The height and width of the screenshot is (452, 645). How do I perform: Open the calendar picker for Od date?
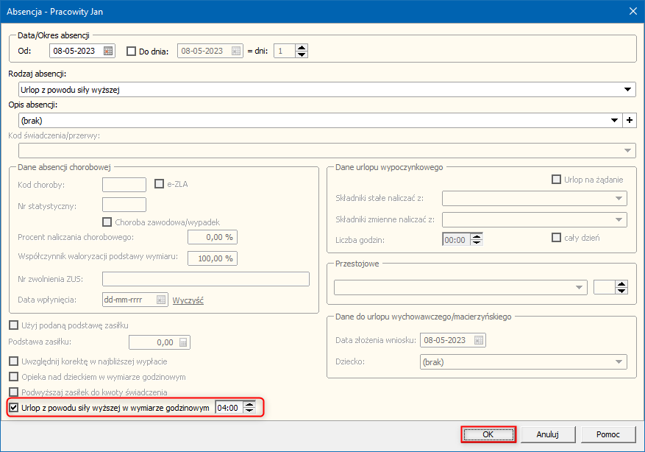point(109,52)
